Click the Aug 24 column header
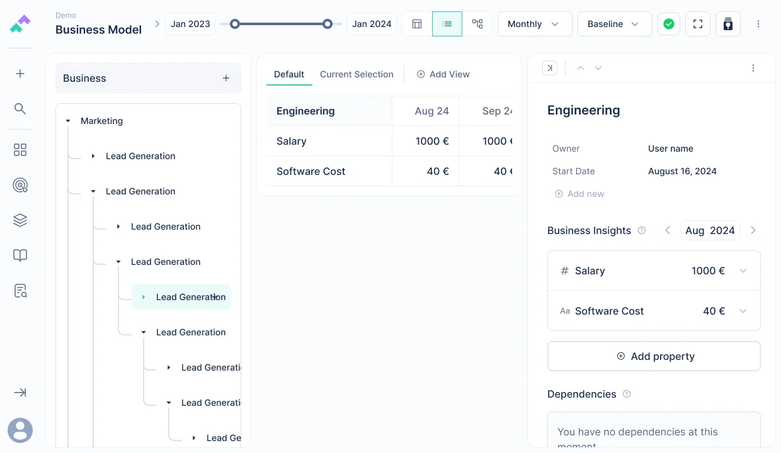 (x=426, y=111)
